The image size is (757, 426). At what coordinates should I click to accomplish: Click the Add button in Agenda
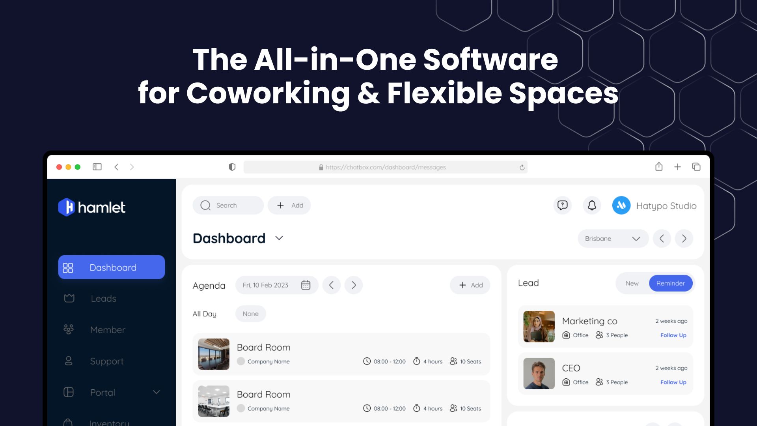click(470, 285)
